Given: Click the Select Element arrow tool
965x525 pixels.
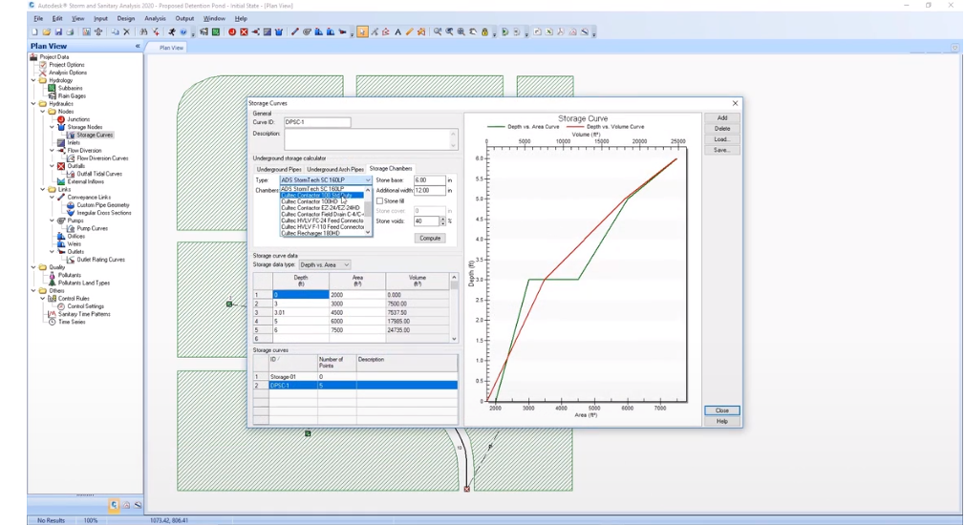Looking at the screenshot, I should click(362, 31).
